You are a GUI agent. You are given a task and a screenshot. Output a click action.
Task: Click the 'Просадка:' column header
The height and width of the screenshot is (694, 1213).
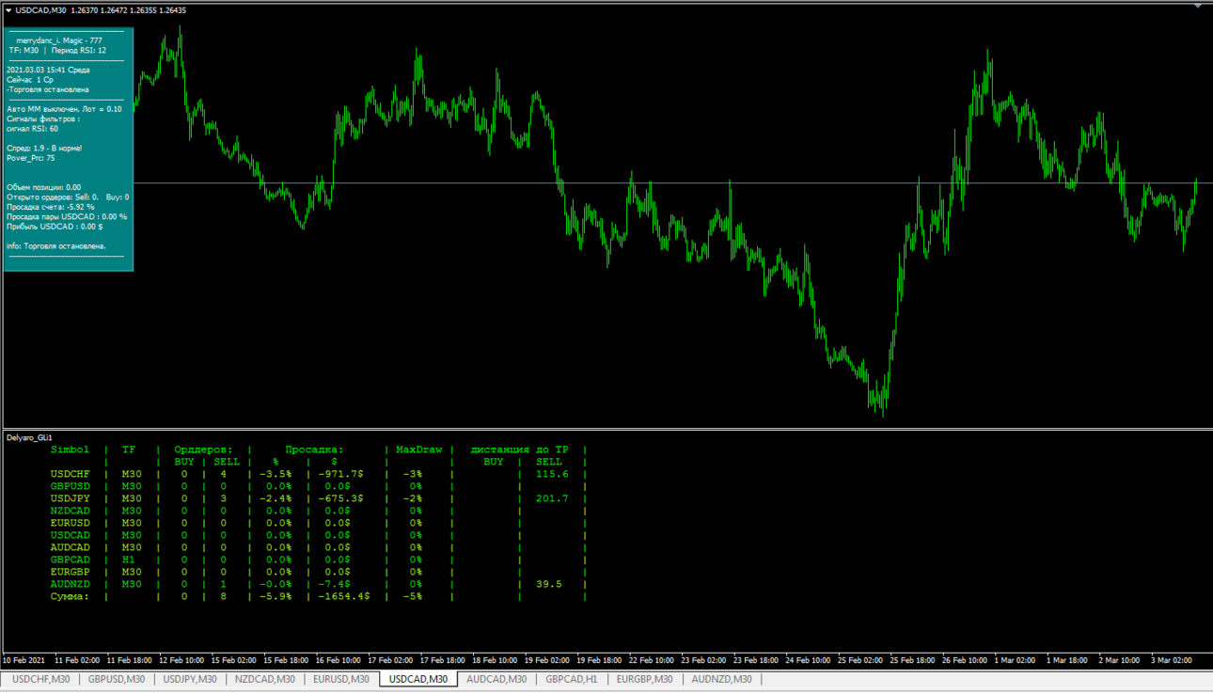(315, 450)
